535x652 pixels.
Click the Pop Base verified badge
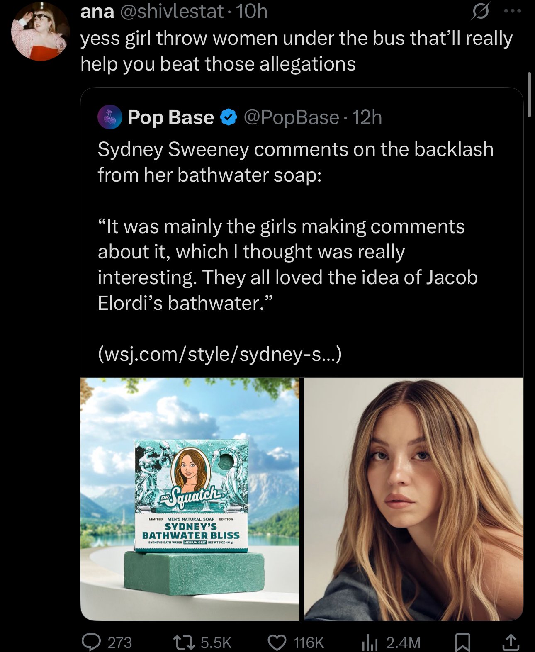pyautogui.click(x=228, y=118)
